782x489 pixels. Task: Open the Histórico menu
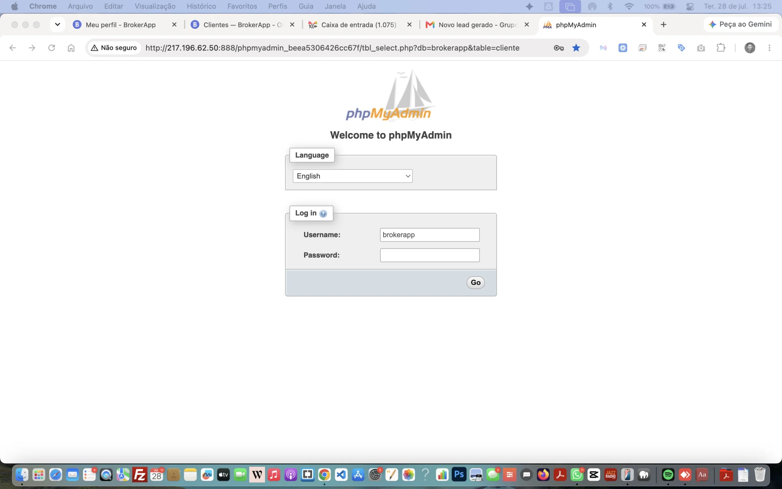pos(201,6)
